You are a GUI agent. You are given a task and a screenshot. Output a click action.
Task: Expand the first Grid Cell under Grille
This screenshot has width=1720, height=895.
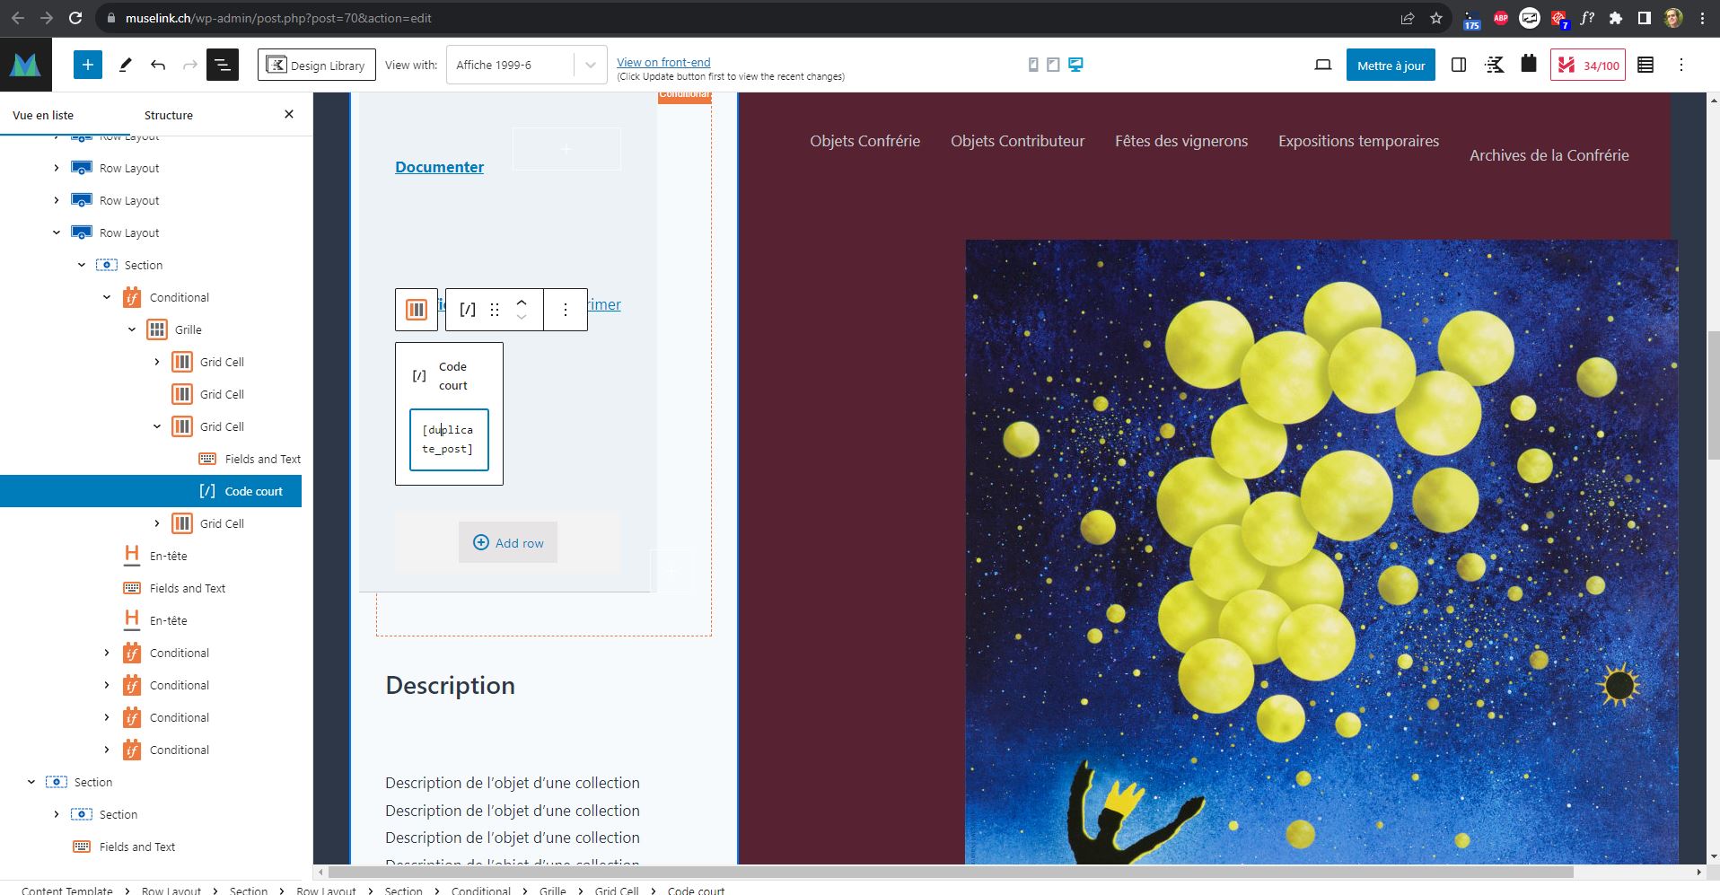click(157, 362)
